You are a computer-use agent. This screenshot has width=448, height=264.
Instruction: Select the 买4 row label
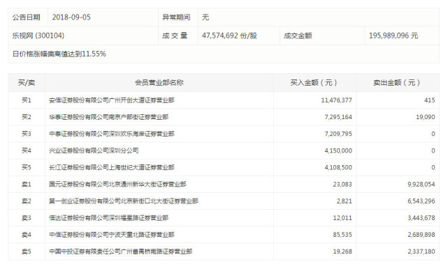pos(27,150)
